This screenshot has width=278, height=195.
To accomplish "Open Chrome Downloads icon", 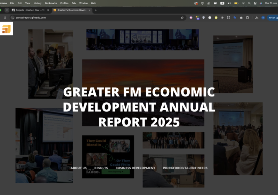I will tap(257, 17).
